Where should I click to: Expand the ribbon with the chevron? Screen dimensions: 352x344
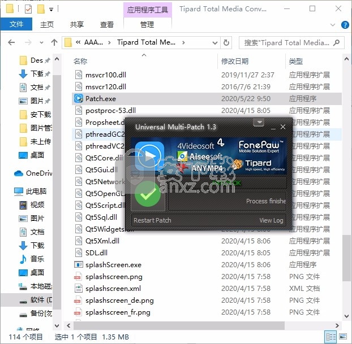tap(331, 25)
